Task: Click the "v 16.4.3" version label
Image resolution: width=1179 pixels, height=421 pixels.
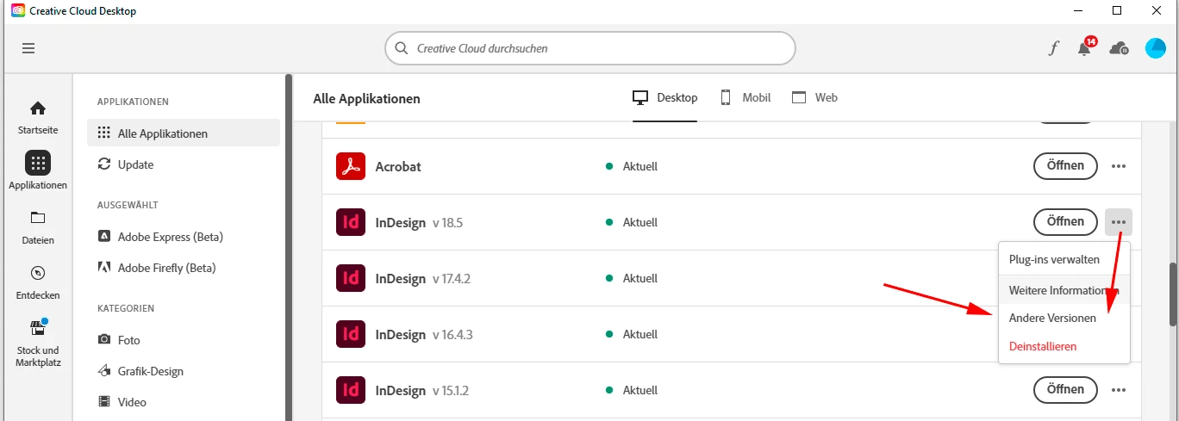Action: 452,335
